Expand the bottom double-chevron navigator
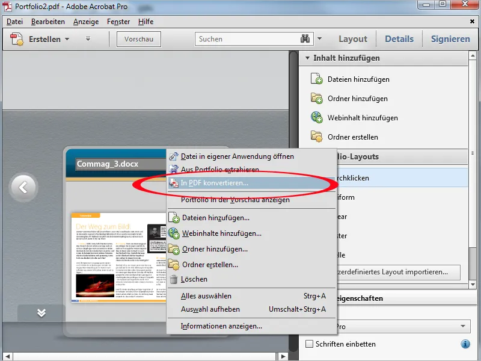This screenshot has width=481, height=361. 41,313
